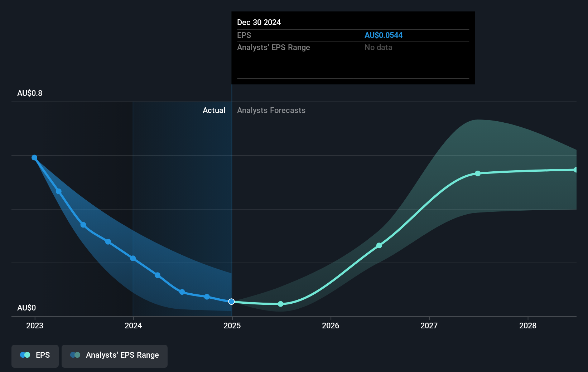588x372 pixels.
Task: Click the AU$0.0544 EPS value in tooltip
Action: 384,35
